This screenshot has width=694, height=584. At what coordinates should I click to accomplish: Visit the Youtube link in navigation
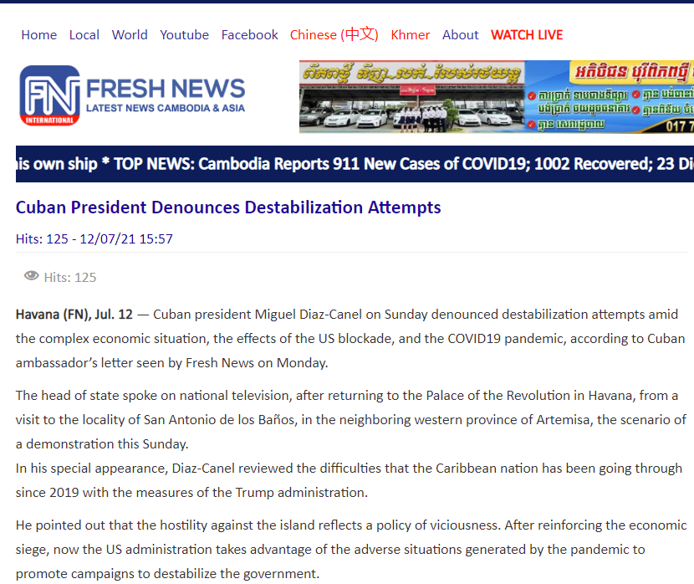tap(184, 35)
